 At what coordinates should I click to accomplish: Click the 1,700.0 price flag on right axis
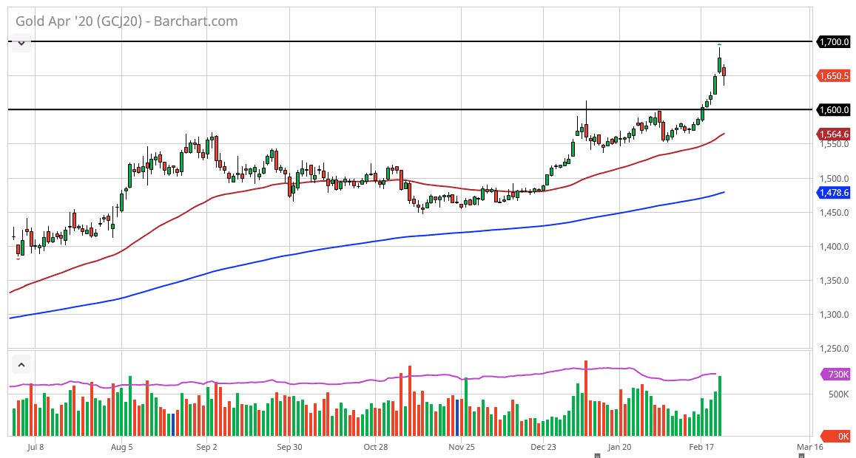(835, 41)
